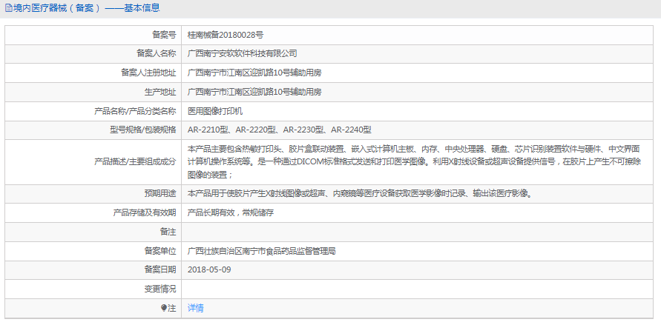The width and height of the screenshot is (661, 325).
Task: Click the 产品名称/产品分类名称 label
Action: point(135,111)
